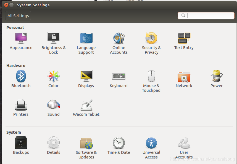This screenshot has width=237, height=164.
Task: Click the All Settings button
Action: point(18,16)
